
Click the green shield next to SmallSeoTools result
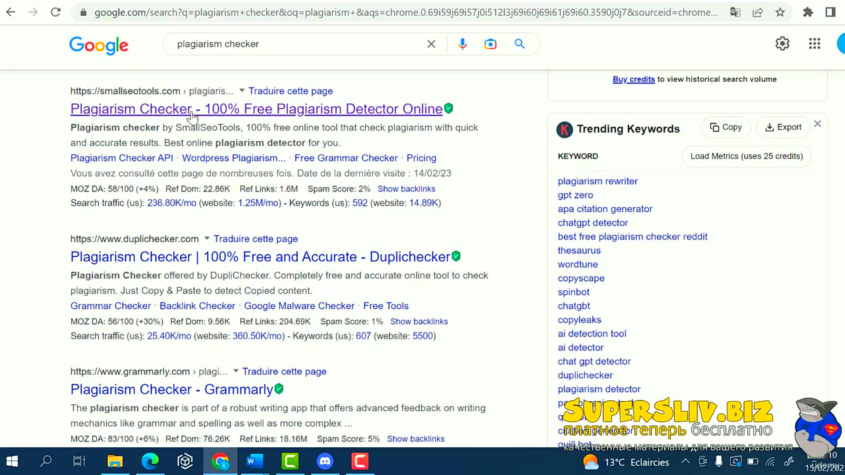[x=448, y=108]
